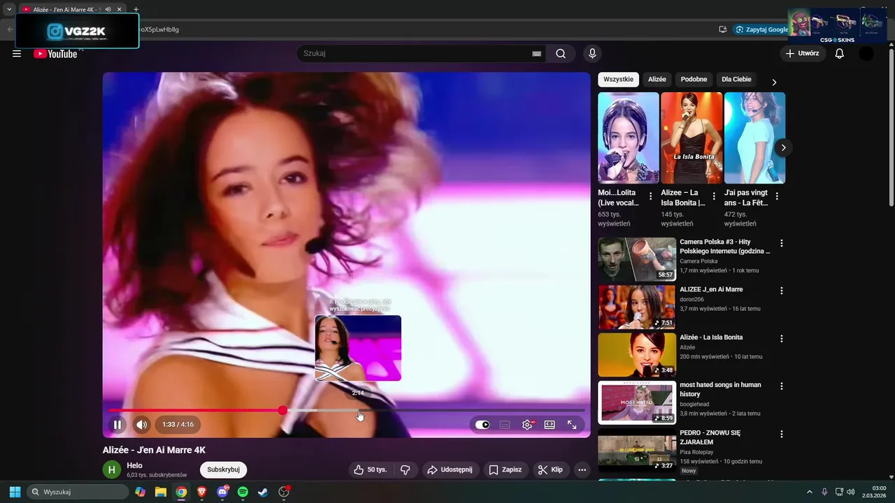Show more filter chips with the arrow
This screenshot has width=895, height=503.
pos(774,82)
